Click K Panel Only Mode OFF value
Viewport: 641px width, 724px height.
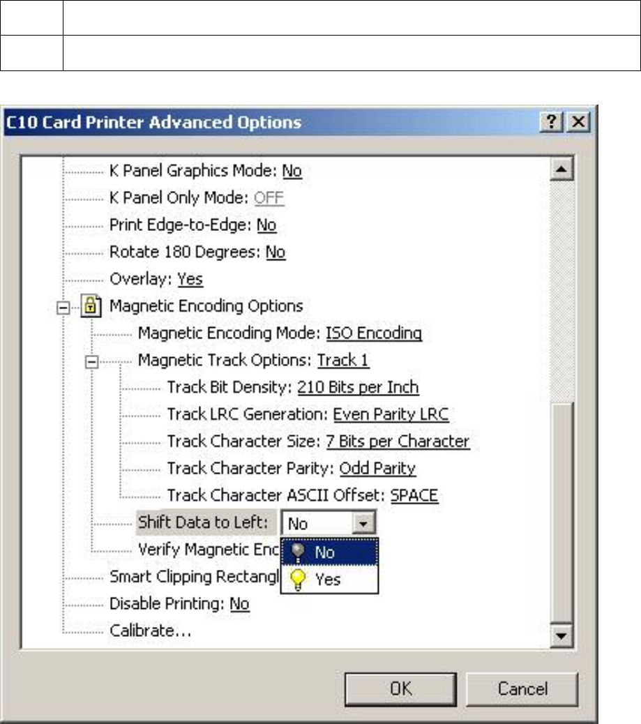269,198
